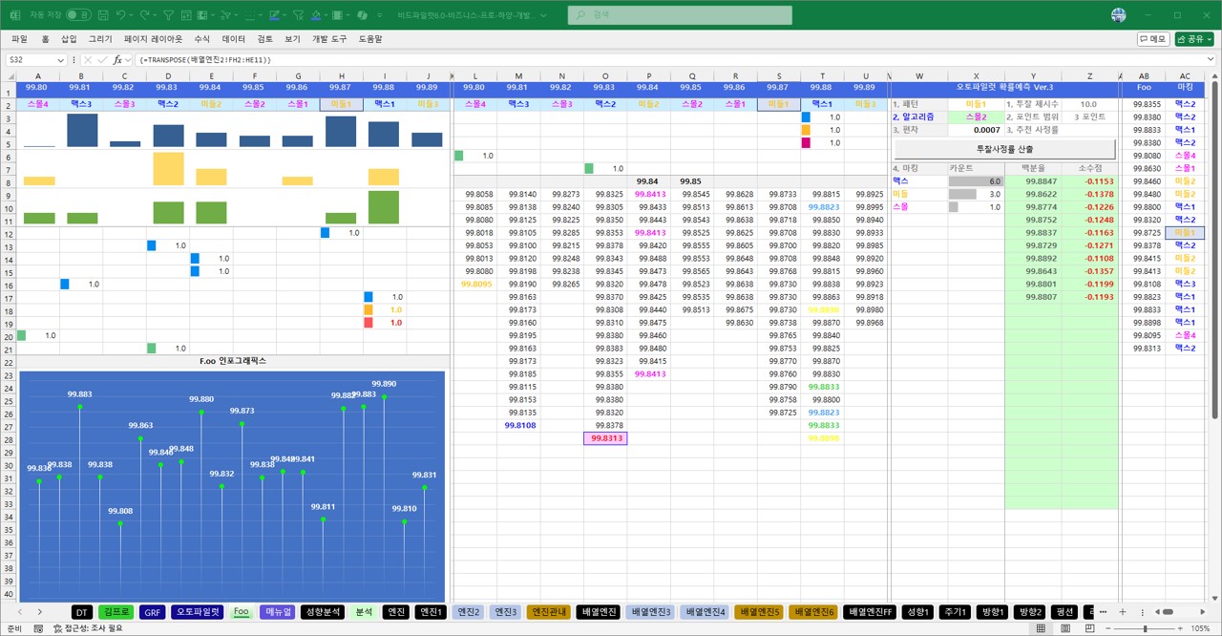Click the formula bar TRANSPOSE formula text
The image size is (1222, 636).
205,59
